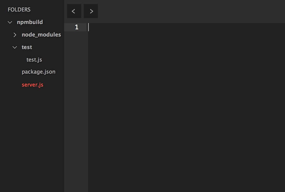Collapse the npmbuild project folder
The image size is (285, 192).
coord(10,22)
